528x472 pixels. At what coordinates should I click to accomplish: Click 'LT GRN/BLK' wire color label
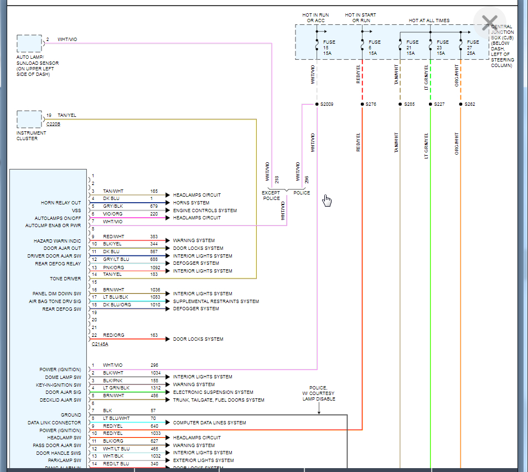click(x=116, y=388)
